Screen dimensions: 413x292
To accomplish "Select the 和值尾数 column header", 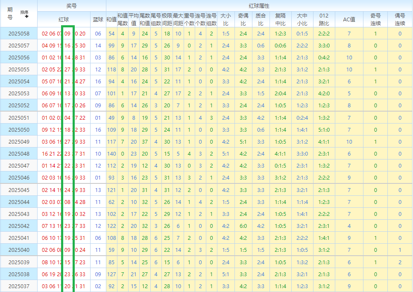I will click(x=123, y=19).
